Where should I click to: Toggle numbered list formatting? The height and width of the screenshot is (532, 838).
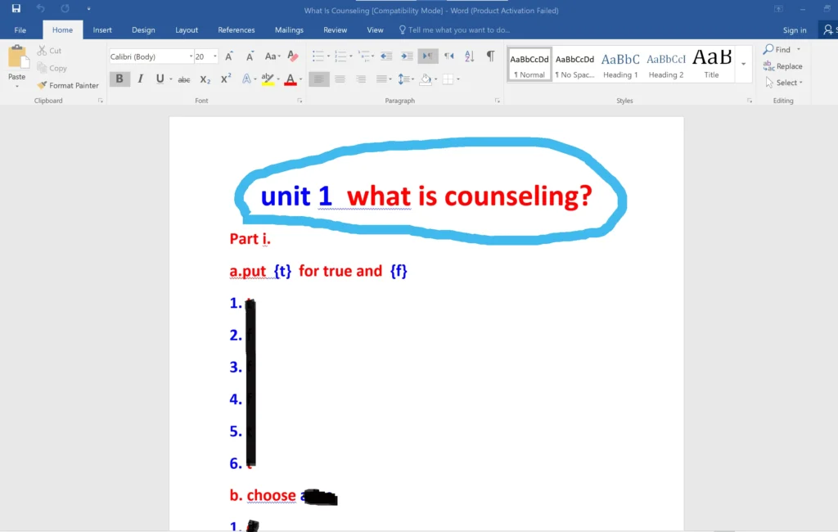coord(339,56)
